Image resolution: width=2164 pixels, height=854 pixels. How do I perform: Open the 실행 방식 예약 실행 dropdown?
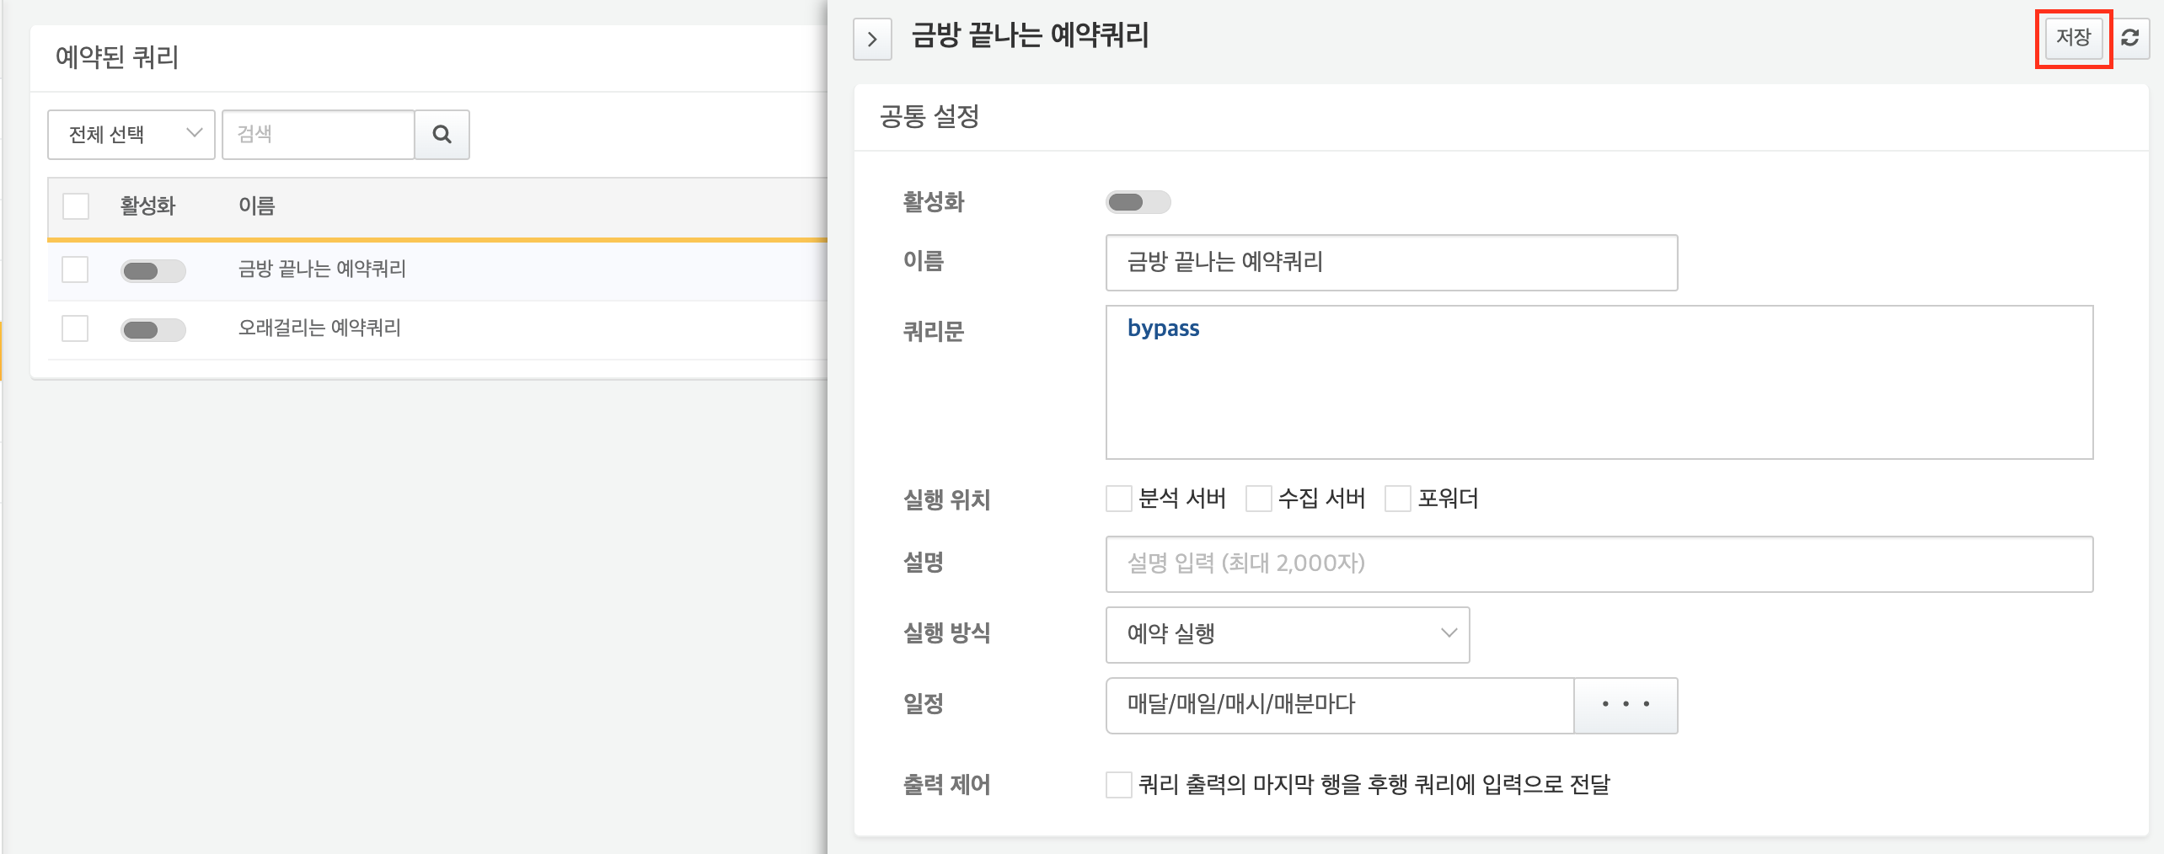[1288, 634]
